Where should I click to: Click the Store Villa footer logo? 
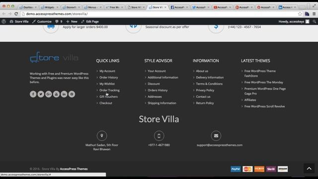click(54, 57)
